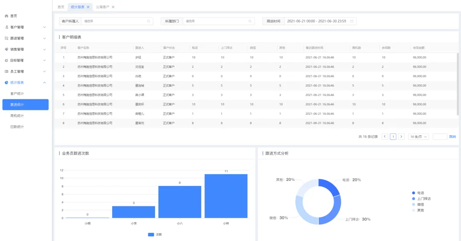Click 96,000.00 amount in row 5
The width and height of the screenshot is (461, 241).
(420, 95)
